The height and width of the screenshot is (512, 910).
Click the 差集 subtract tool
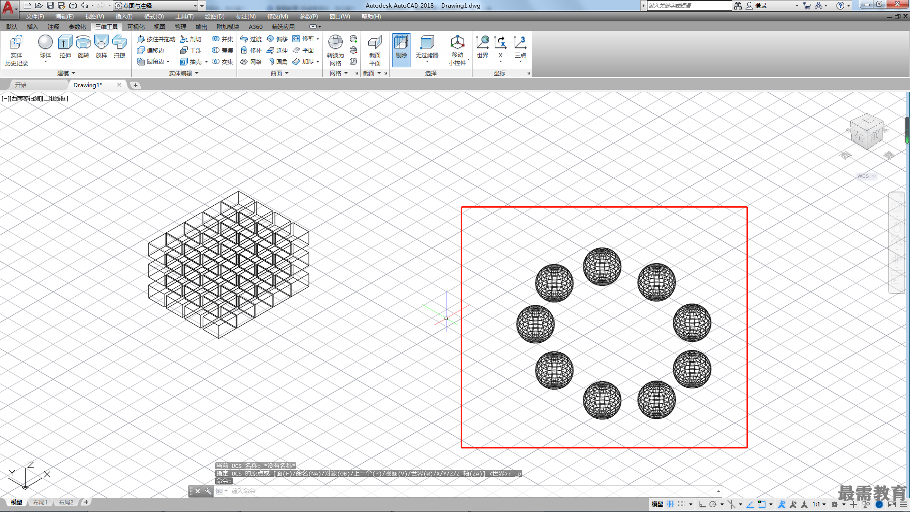(222, 50)
